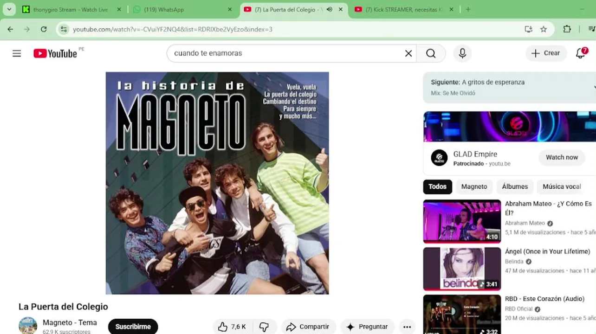Click the Watch now button
This screenshot has height=334, width=596.
tap(562, 157)
